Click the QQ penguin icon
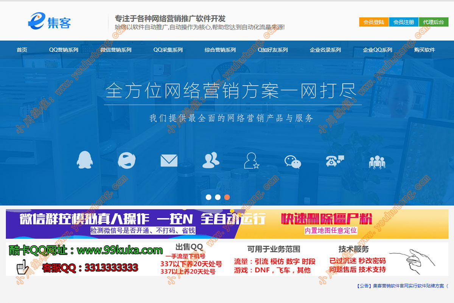 [84, 160]
